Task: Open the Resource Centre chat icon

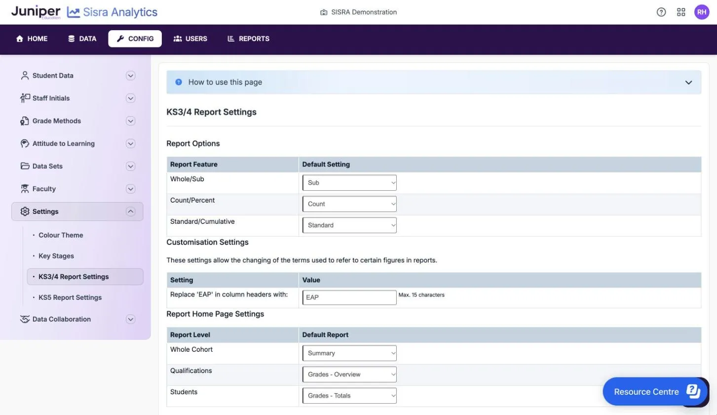Action: click(x=693, y=391)
